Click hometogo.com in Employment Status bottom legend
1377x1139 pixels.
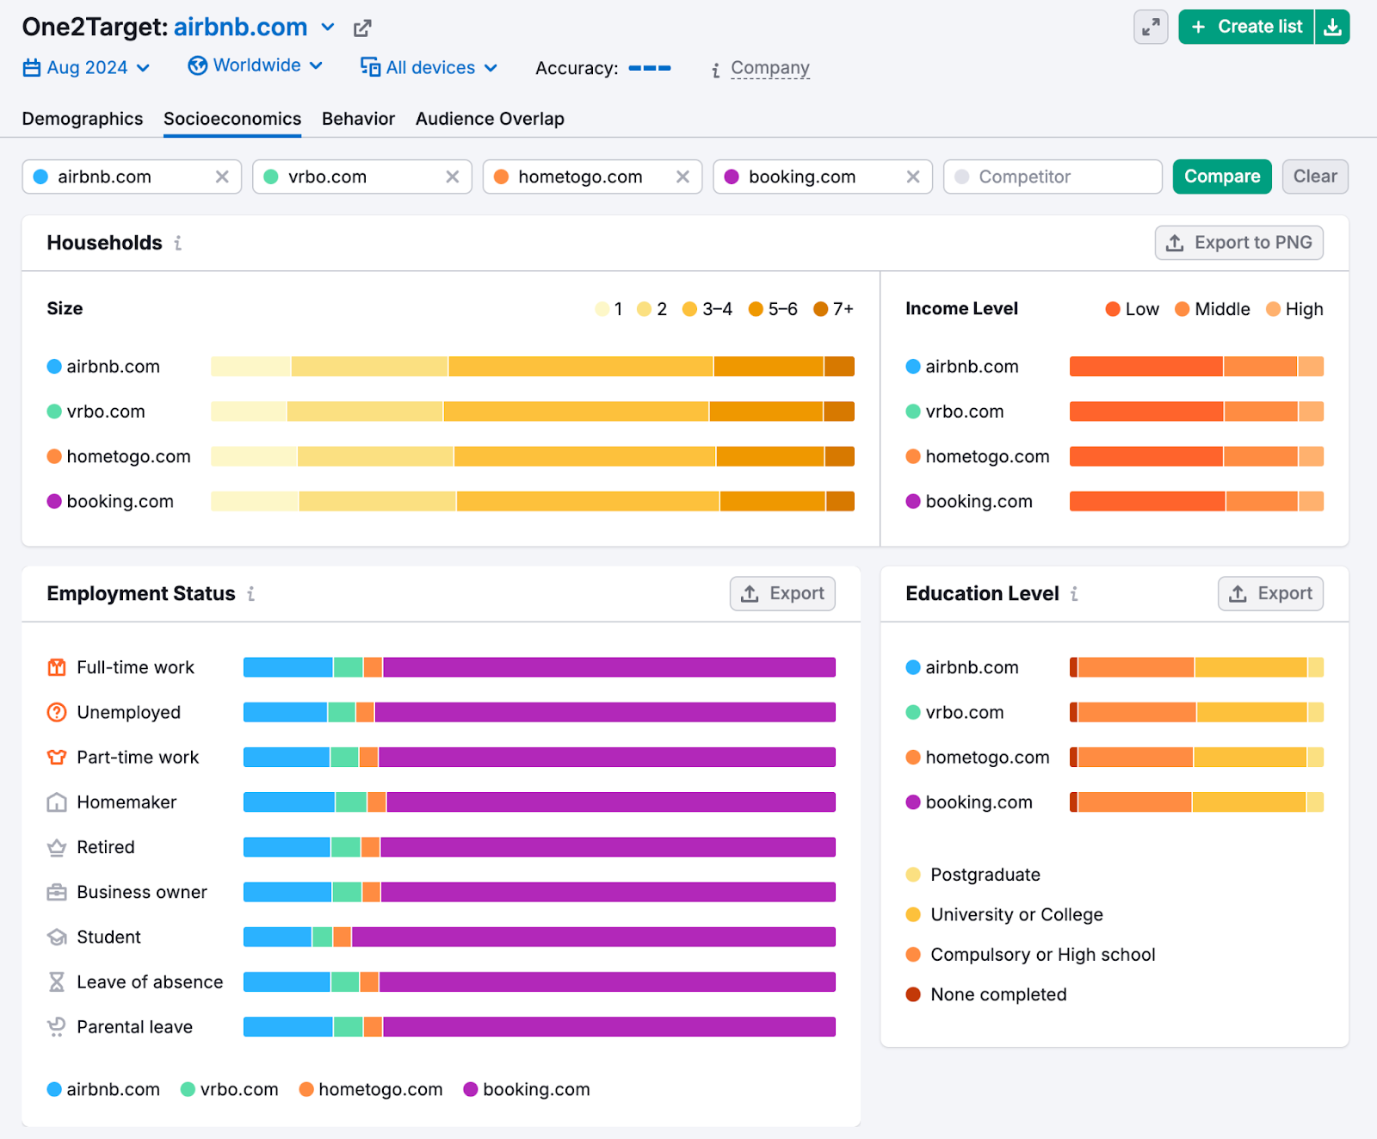(371, 1089)
